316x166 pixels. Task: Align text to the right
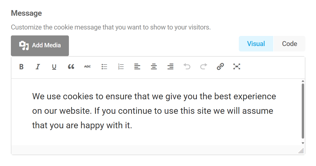pyautogui.click(x=170, y=67)
